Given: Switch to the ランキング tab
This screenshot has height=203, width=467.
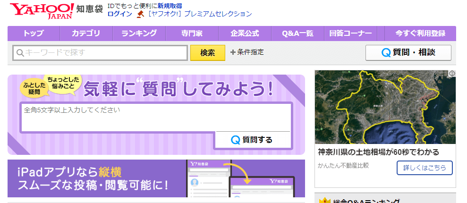Looking at the screenshot, I should (139, 34).
